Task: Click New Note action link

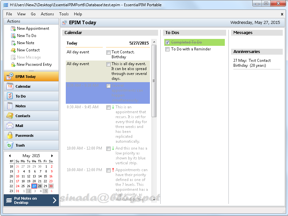Action: point(26,43)
